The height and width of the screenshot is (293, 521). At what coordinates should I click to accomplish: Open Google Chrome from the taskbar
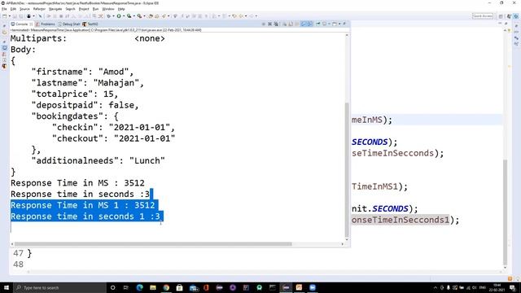pyautogui.click(x=166, y=287)
